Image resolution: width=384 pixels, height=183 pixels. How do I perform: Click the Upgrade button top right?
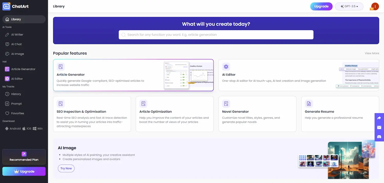(321, 6)
